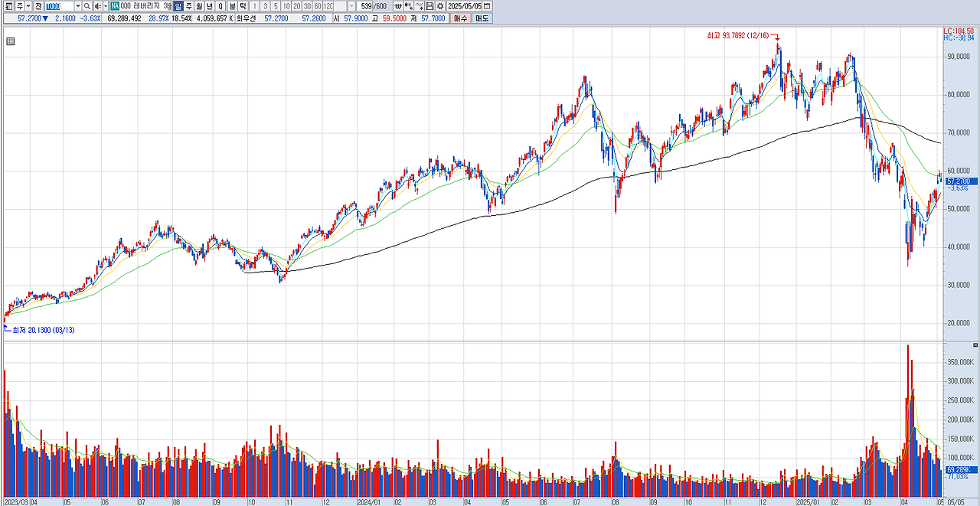Screen dimensions: 980x506
Task: Choose the 10 interval button
Action: tap(286, 6)
